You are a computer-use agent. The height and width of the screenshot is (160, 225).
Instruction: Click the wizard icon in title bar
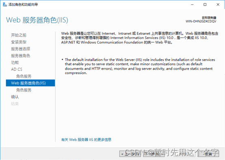[5, 4]
